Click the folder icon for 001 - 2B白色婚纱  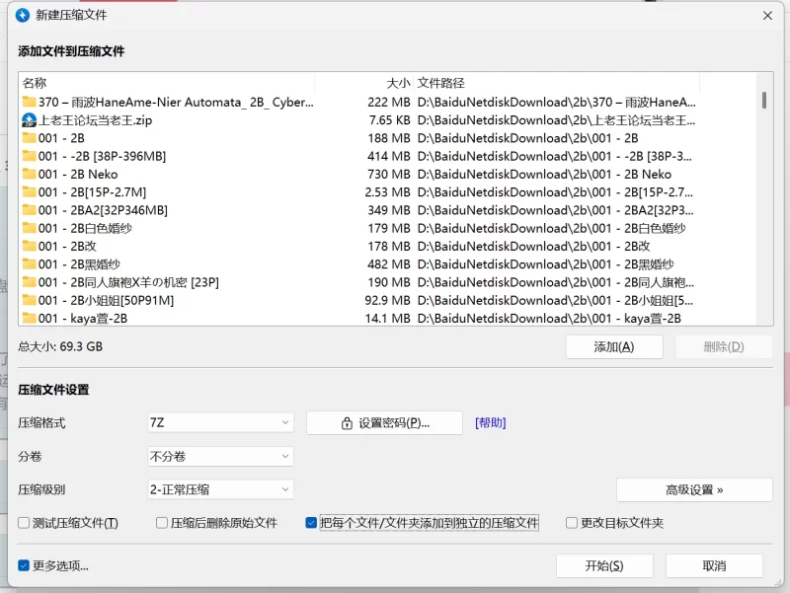click(29, 228)
